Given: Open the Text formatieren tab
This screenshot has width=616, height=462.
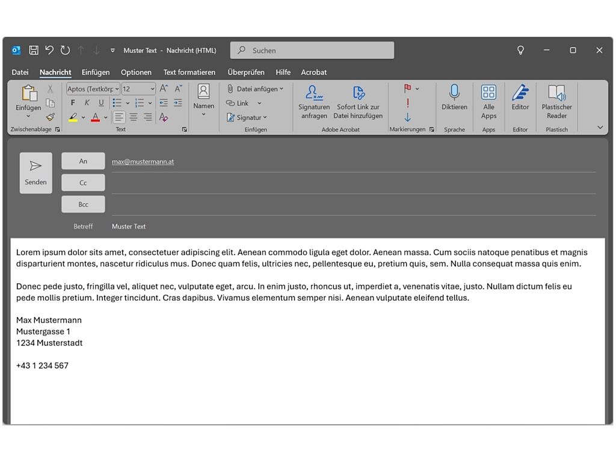Looking at the screenshot, I should 189,72.
